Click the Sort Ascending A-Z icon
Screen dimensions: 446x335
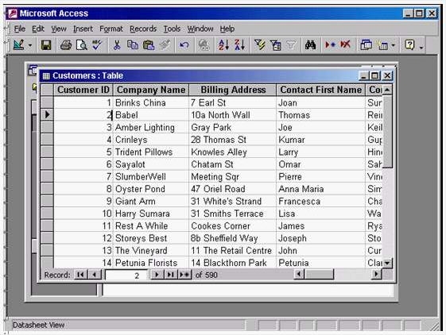tap(223, 45)
